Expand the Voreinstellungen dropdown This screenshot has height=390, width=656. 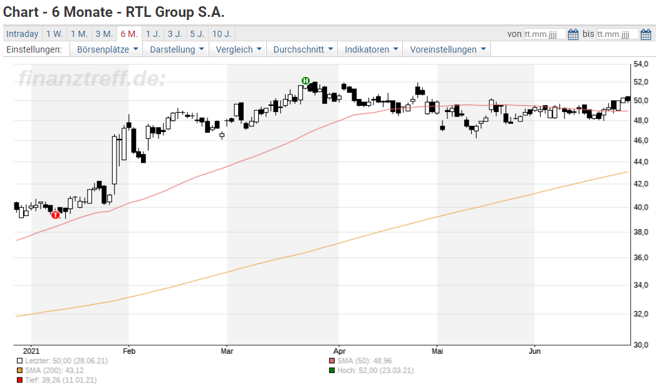pyautogui.click(x=447, y=49)
